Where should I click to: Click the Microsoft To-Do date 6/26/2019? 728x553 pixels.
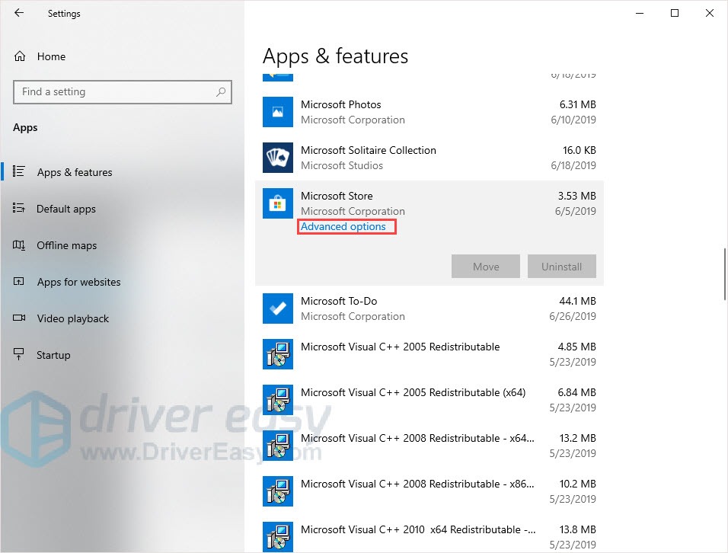(x=573, y=316)
